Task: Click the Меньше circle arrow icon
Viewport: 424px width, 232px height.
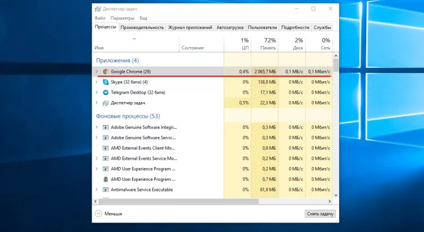Action: coord(99,214)
